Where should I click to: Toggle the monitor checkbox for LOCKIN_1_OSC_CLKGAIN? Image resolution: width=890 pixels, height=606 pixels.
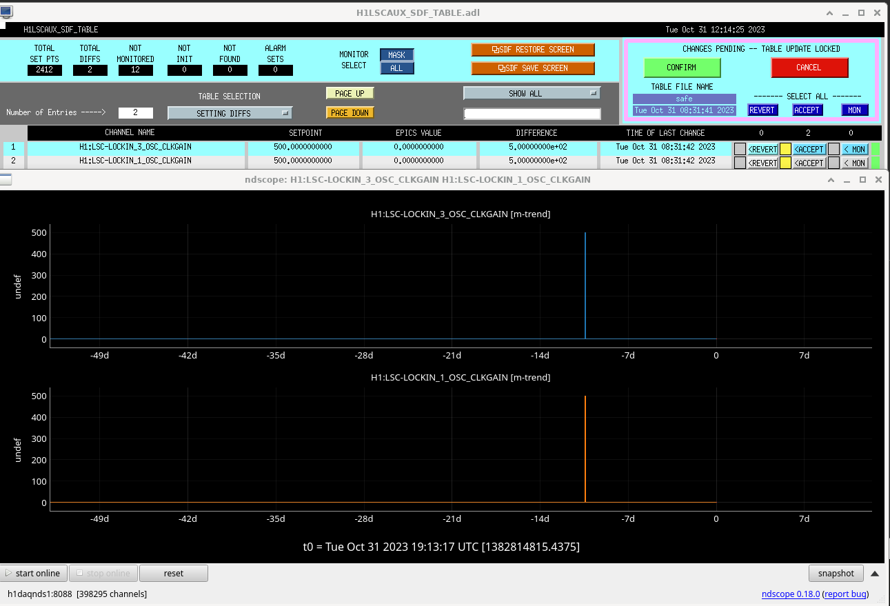(x=833, y=163)
